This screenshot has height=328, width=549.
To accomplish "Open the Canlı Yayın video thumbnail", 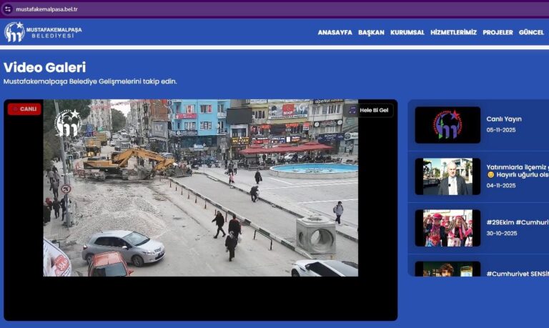I will [447, 125].
